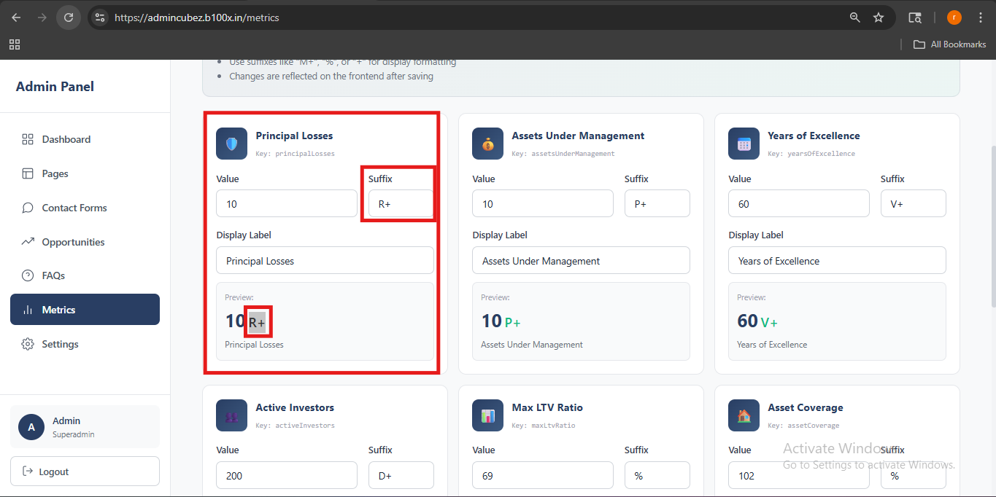
Task: Focus Assets Under Management Suffix field
Action: [x=657, y=203]
